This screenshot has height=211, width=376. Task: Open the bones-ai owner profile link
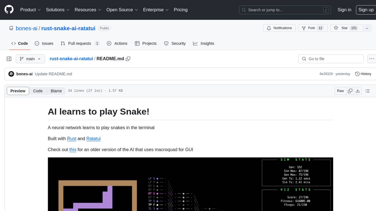pyautogui.click(x=27, y=28)
